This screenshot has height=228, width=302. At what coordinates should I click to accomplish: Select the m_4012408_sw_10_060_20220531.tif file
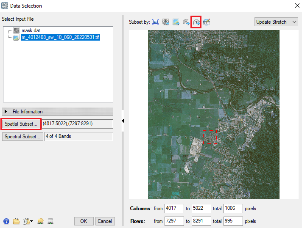[x=60, y=38]
